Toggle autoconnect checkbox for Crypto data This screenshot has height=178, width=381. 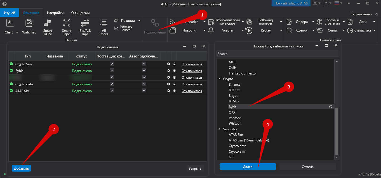tap(144, 84)
